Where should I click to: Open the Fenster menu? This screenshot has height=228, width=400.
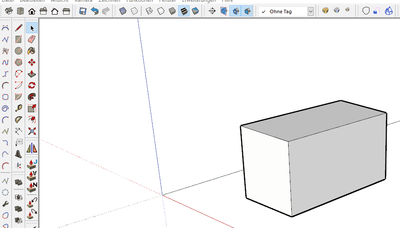point(168,1)
